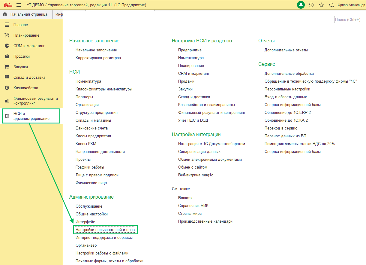Open Лица с правом подписи

pos(97,175)
